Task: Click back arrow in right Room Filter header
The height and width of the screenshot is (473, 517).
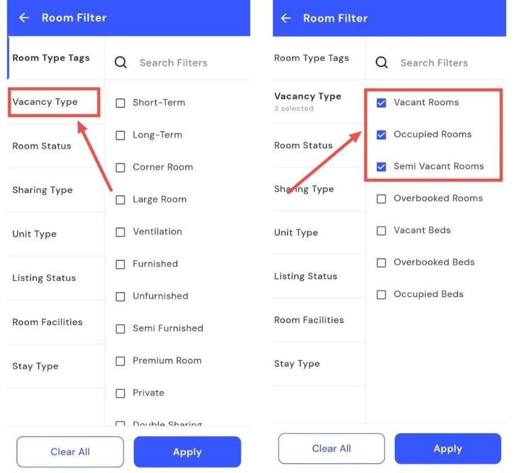Action: (x=286, y=18)
